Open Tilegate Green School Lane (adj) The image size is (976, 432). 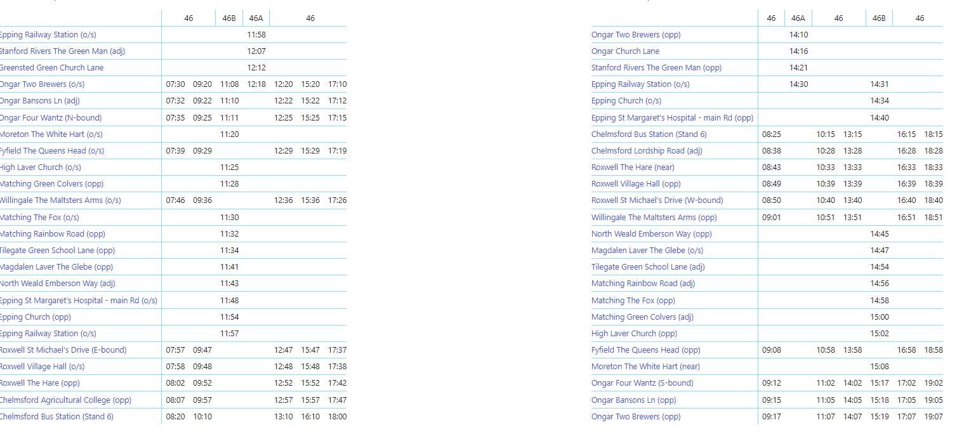[648, 267]
